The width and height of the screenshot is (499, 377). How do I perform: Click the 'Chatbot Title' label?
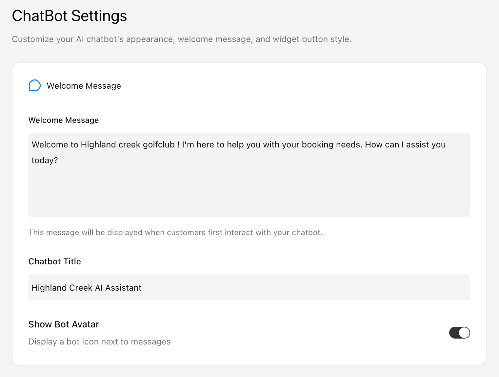(x=55, y=261)
